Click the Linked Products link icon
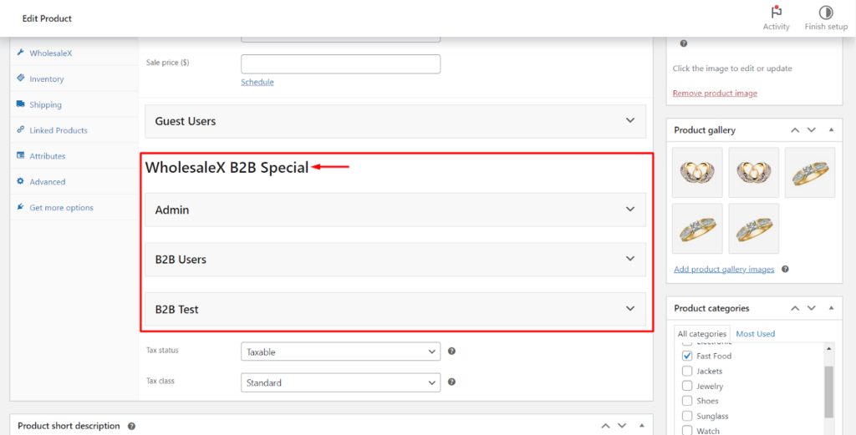 pos(21,129)
